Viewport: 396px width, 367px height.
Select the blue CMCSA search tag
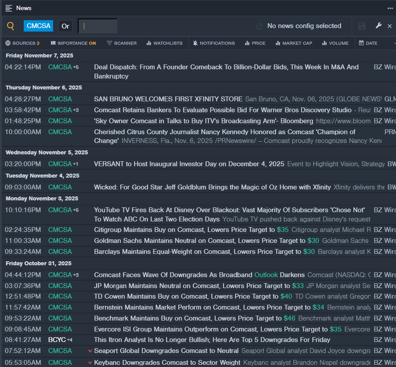[39, 26]
